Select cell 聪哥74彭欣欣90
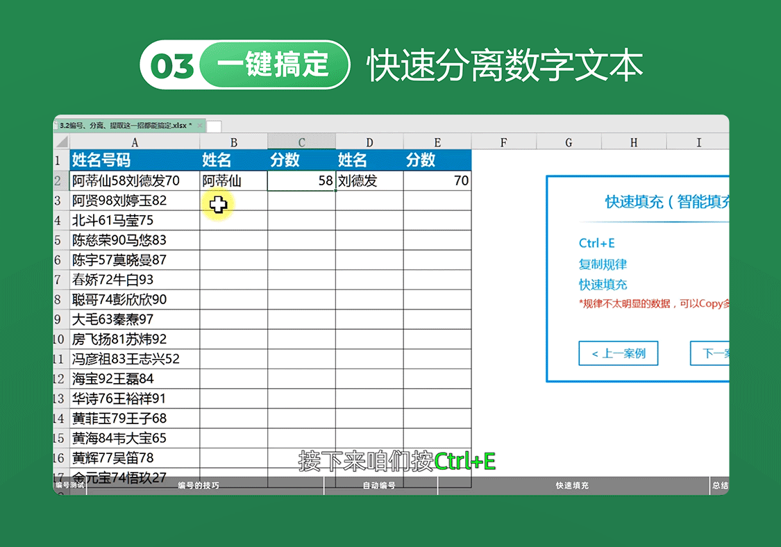Viewport: 781px width, 547px height. coord(135,299)
